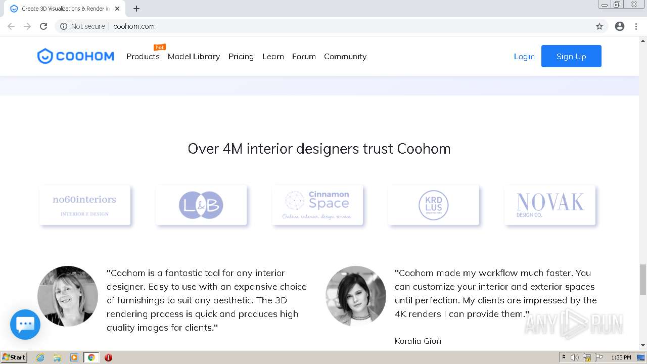Click the Login link
Viewport: 647px width, 364px height.
pos(524,56)
